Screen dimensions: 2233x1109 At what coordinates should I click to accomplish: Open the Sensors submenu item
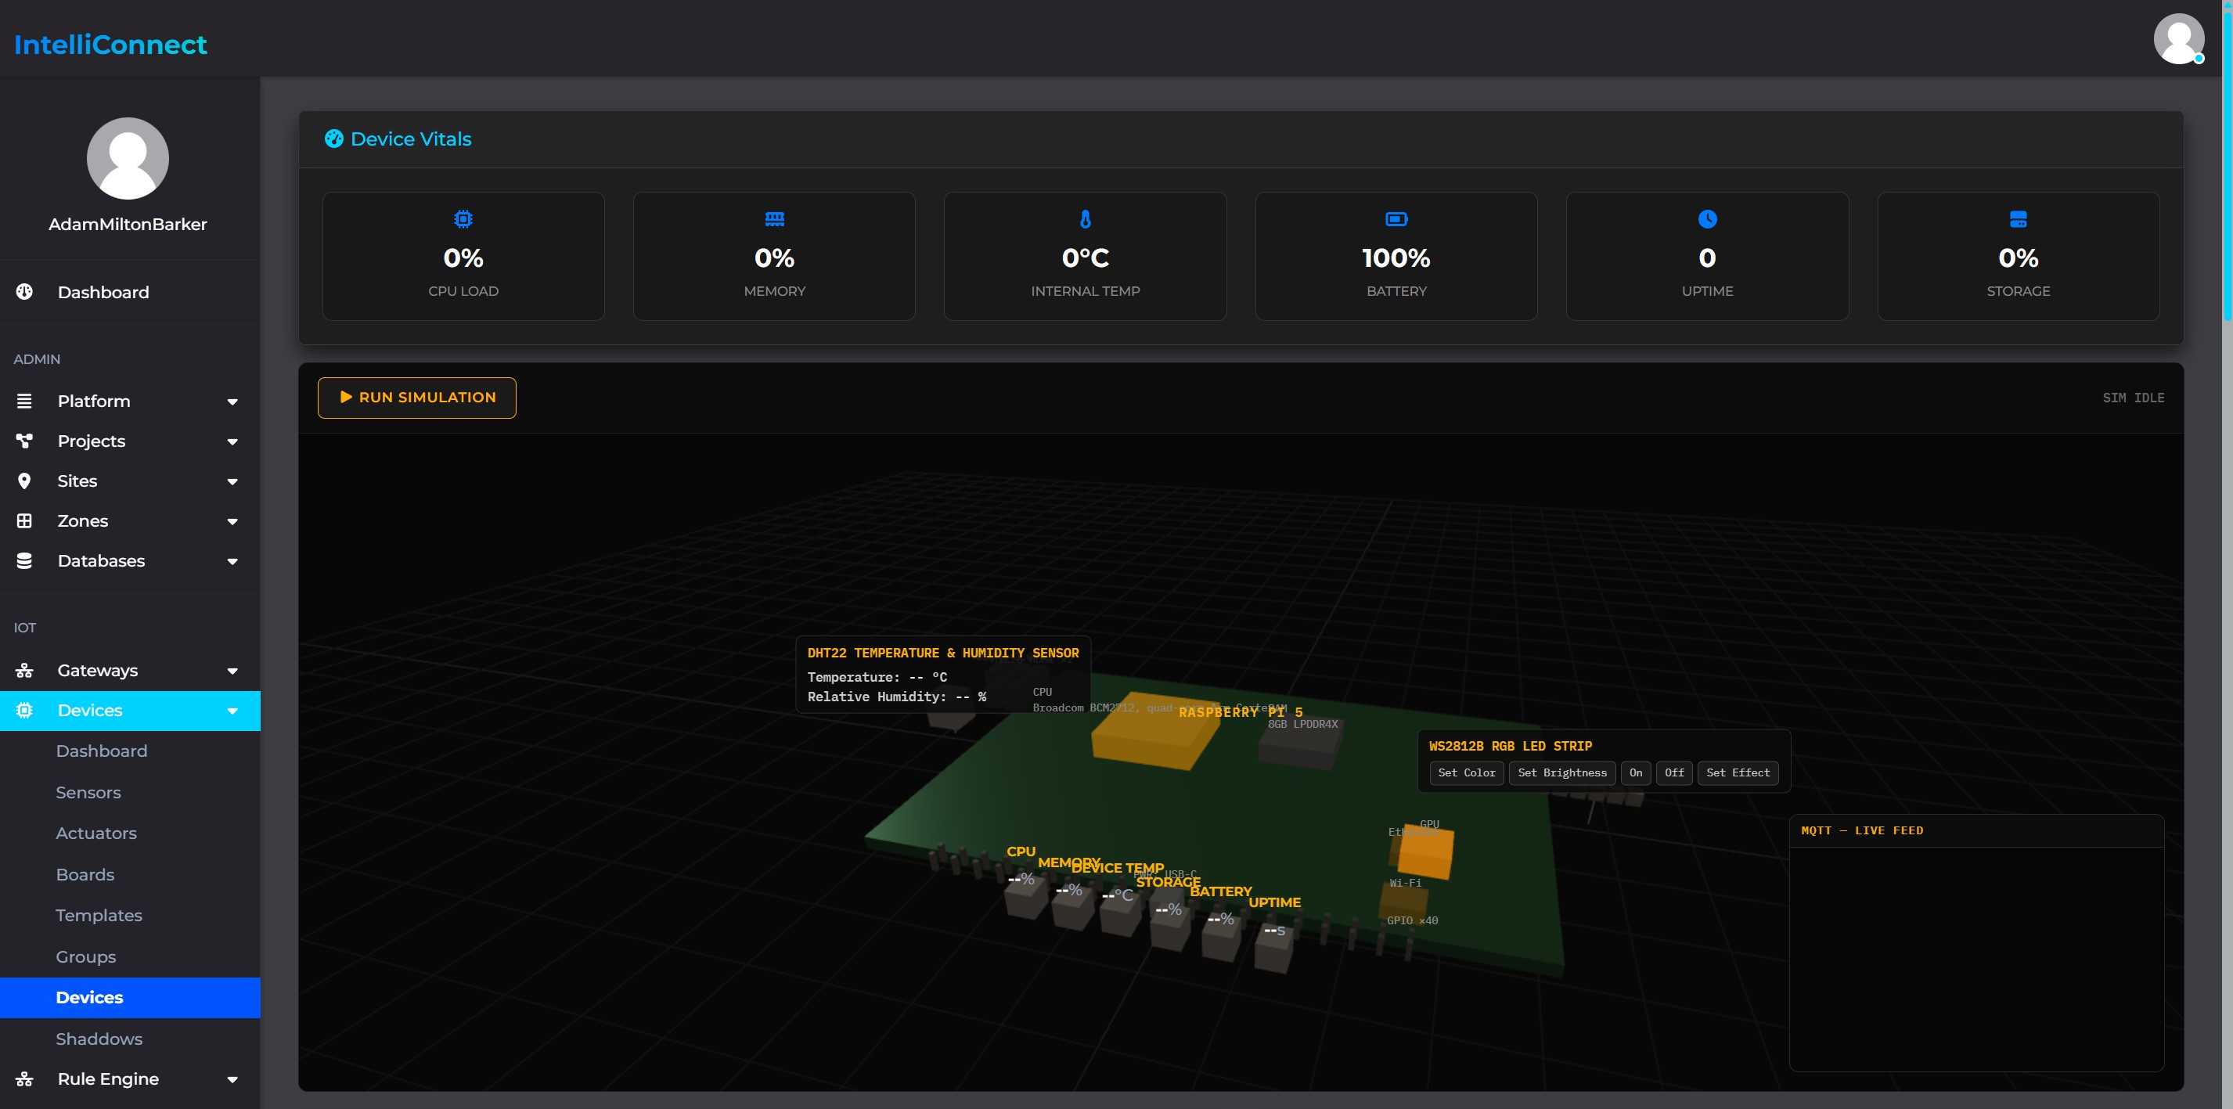click(88, 793)
